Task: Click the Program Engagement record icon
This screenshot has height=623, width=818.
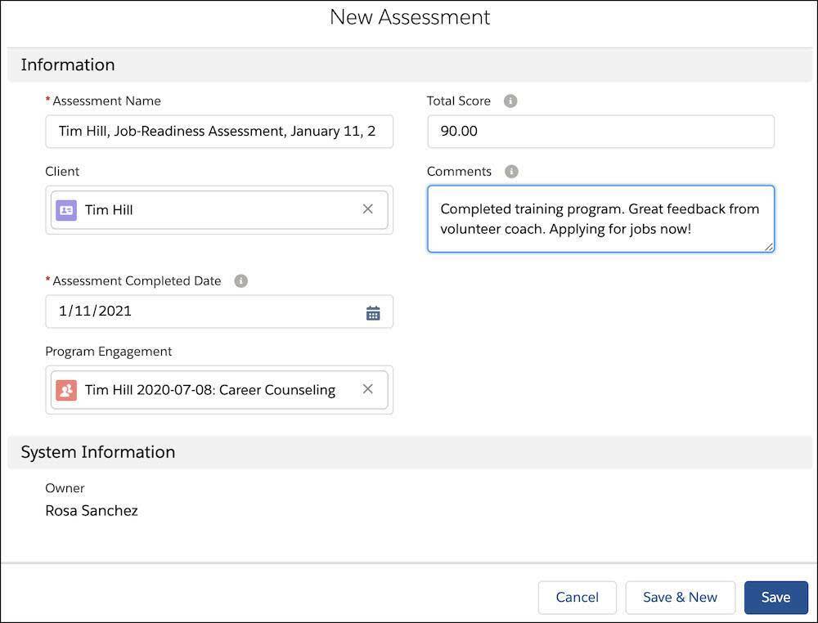Action: pos(66,390)
